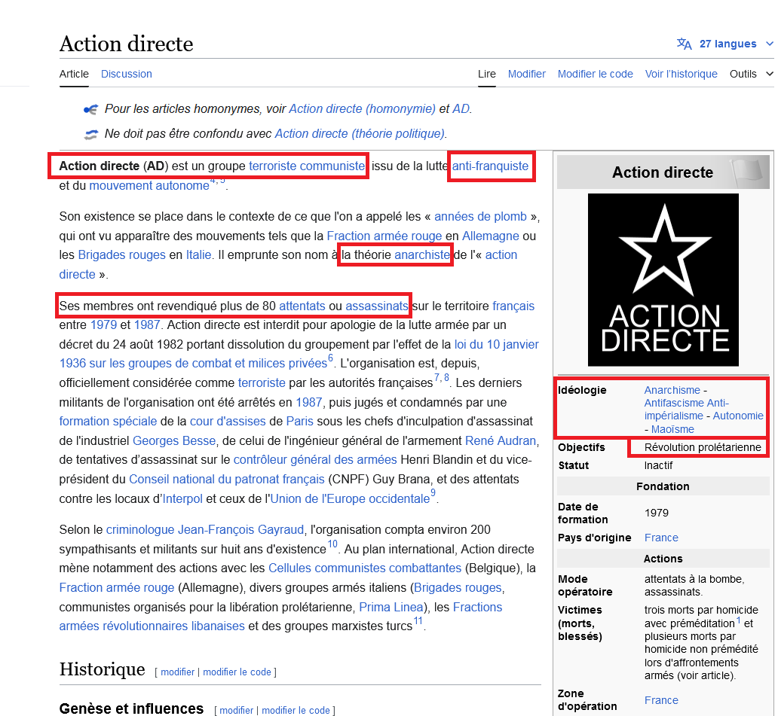Open the anti-franquiste link
The image size is (778, 716).
pyautogui.click(x=490, y=166)
